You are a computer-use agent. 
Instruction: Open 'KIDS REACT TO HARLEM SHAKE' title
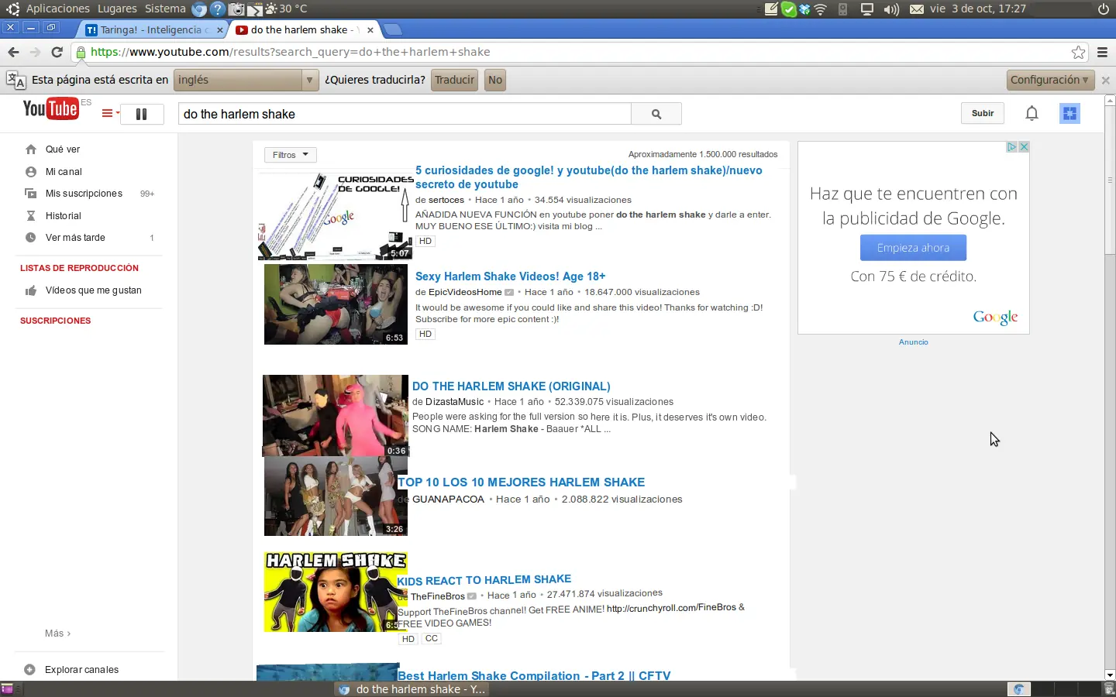[484, 580]
